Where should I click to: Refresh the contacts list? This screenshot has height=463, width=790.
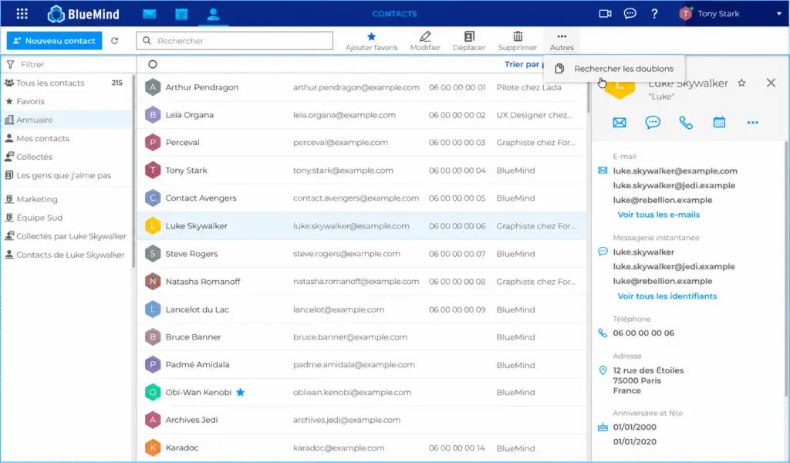pos(114,41)
